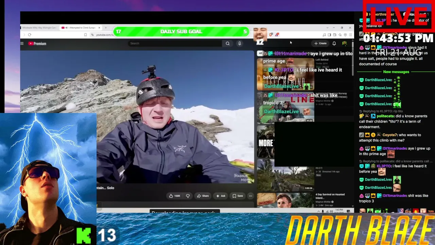The height and width of the screenshot is (245, 435).
Task: Click the Daily Sub Goal progress bar
Action: (x=181, y=32)
